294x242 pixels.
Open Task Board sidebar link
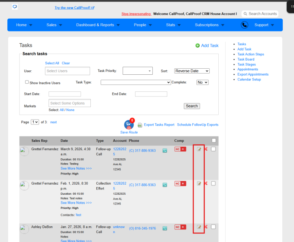(x=246, y=59)
